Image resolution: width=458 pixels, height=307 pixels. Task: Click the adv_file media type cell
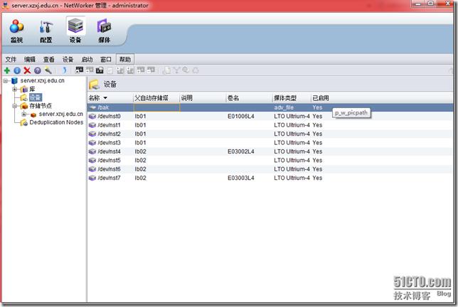click(x=284, y=108)
